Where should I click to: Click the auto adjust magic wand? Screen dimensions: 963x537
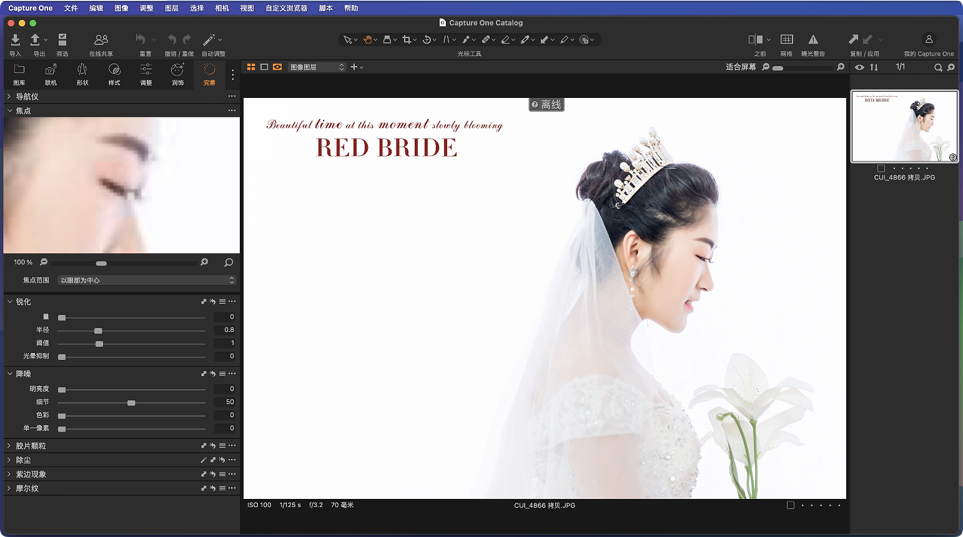(x=209, y=40)
